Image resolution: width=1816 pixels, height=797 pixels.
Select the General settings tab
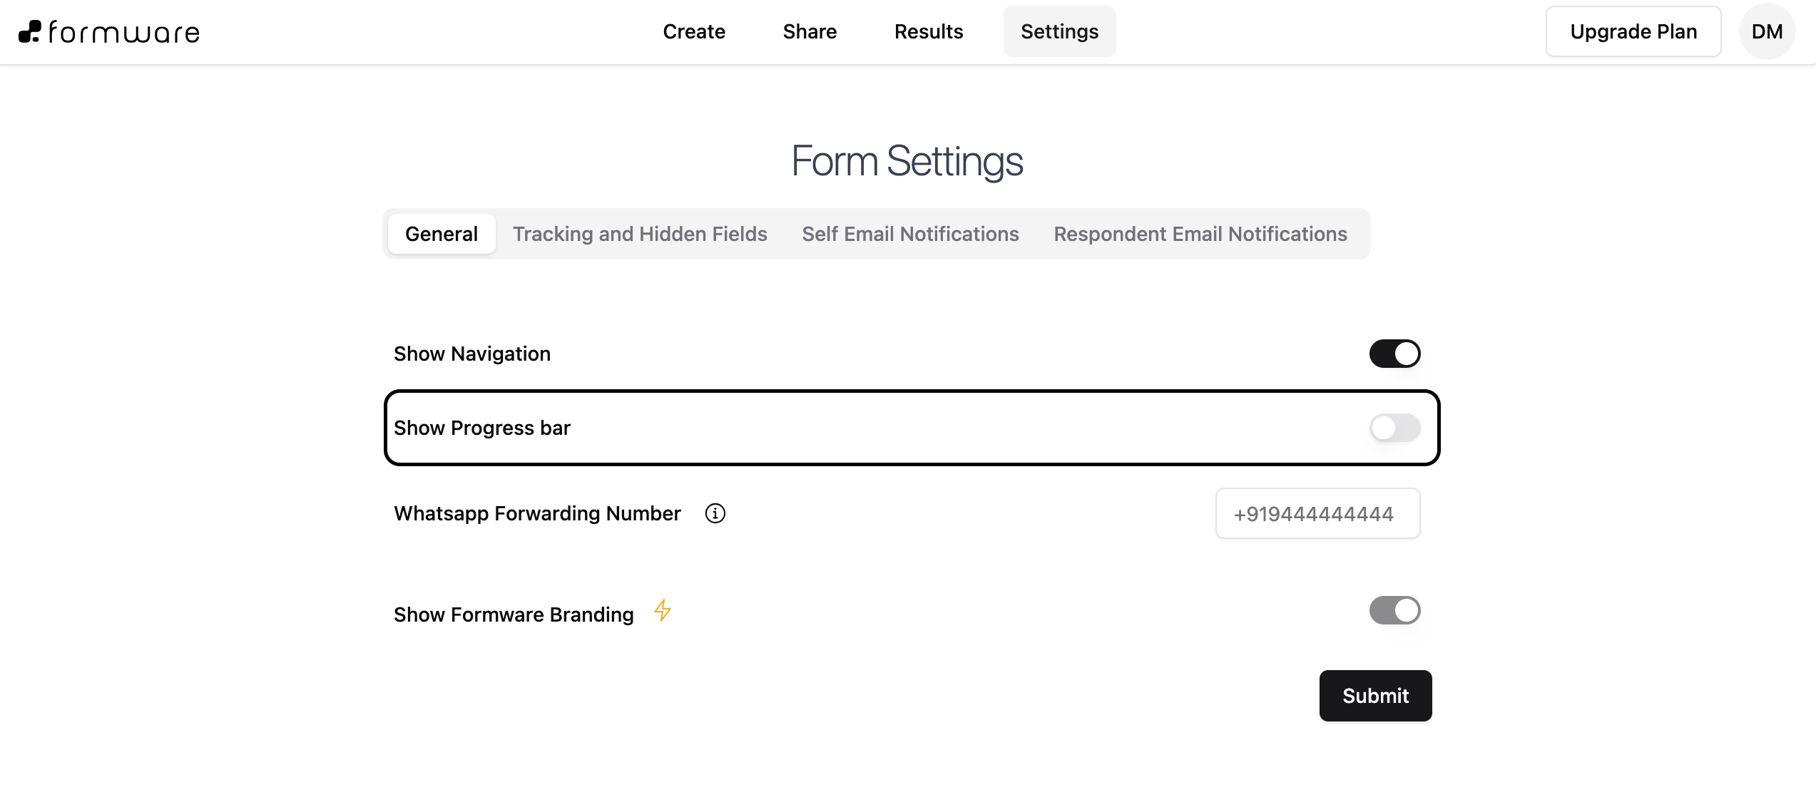[442, 234]
